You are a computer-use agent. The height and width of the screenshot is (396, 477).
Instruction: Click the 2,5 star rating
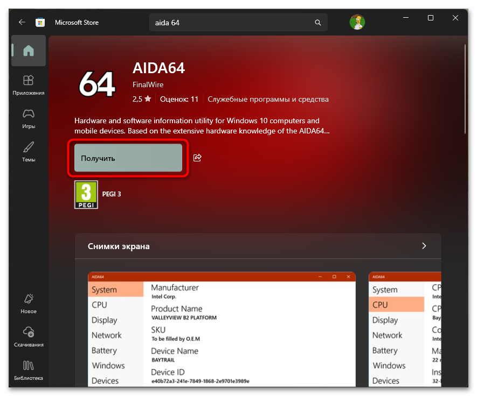pyautogui.click(x=142, y=99)
